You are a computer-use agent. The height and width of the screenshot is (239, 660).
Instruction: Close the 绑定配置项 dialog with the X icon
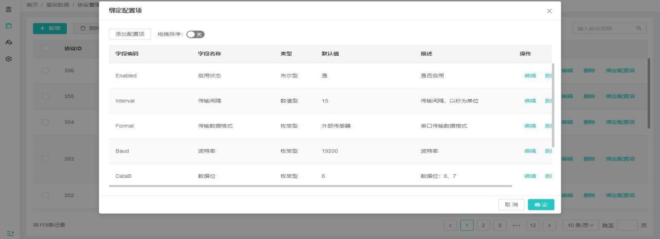(x=549, y=11)
